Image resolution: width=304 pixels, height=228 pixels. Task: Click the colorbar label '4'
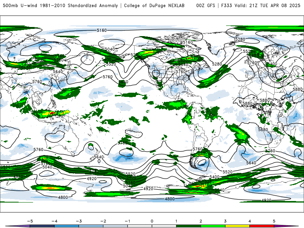(x=250, y=221)
